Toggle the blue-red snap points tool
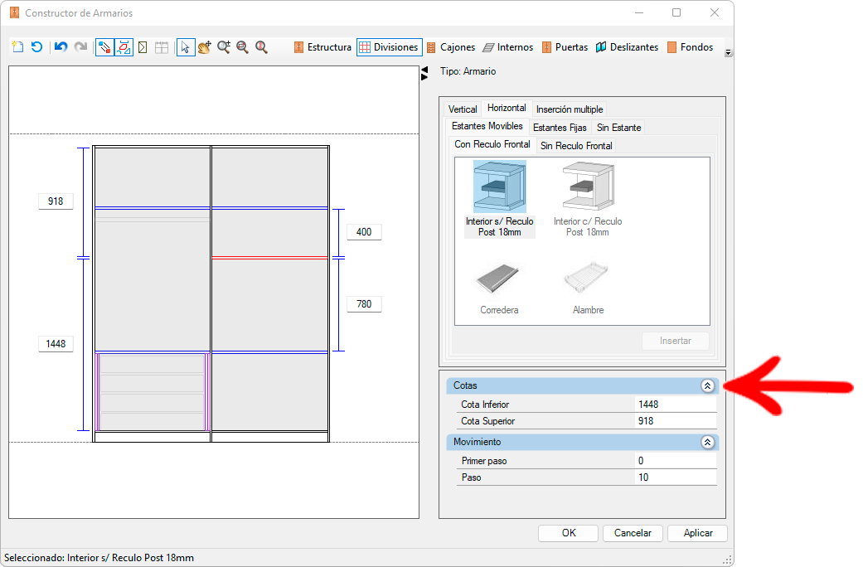The image size is (863, 567). pyautogui.click(x=104, y=47)
